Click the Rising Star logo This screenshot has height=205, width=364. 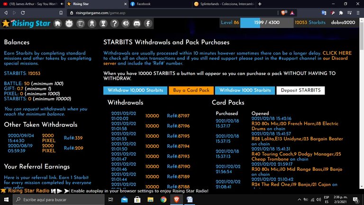click(26, 23)
